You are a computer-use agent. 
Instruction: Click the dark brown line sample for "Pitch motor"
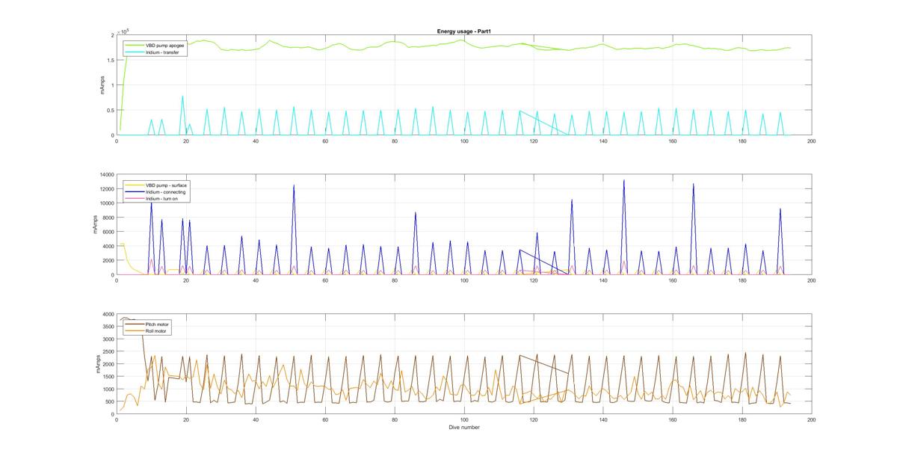click(x=135, y=324)
